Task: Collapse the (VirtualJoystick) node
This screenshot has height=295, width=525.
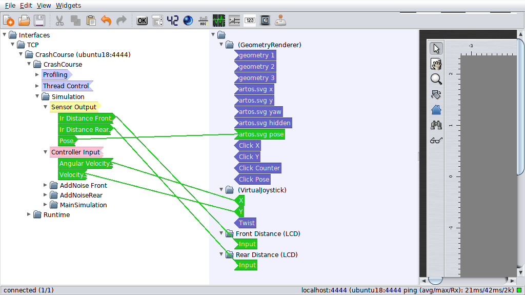Action: click(221, 189)
